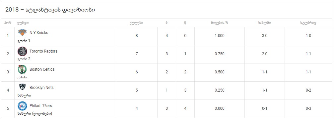Open the Philad. 76ers. team link
The height and width of the screenshot is (120, 334).
pyautogui.click(x=41, y=106)
